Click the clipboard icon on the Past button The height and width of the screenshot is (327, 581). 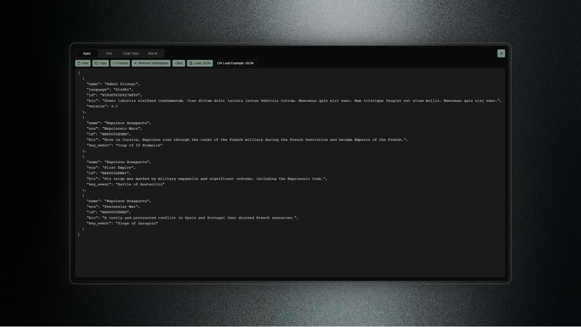point(78,63)
